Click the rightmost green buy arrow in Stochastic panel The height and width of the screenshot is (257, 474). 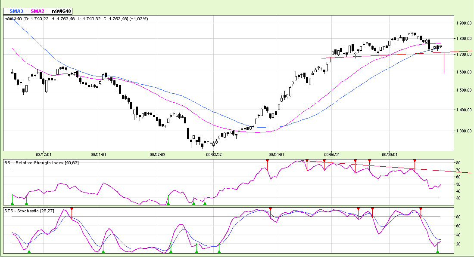pos(437,251)
